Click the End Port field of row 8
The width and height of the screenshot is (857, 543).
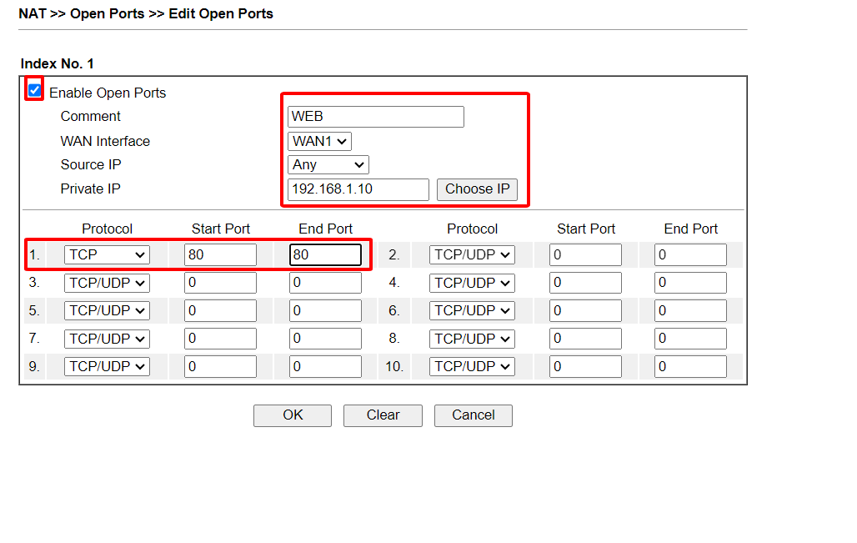pos(690,339)
